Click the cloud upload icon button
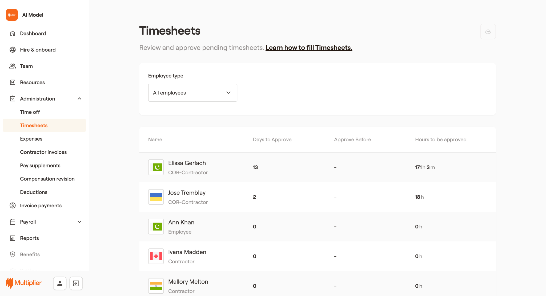The image size is (546, 296). pyautogui.click(x=488, y=32)
